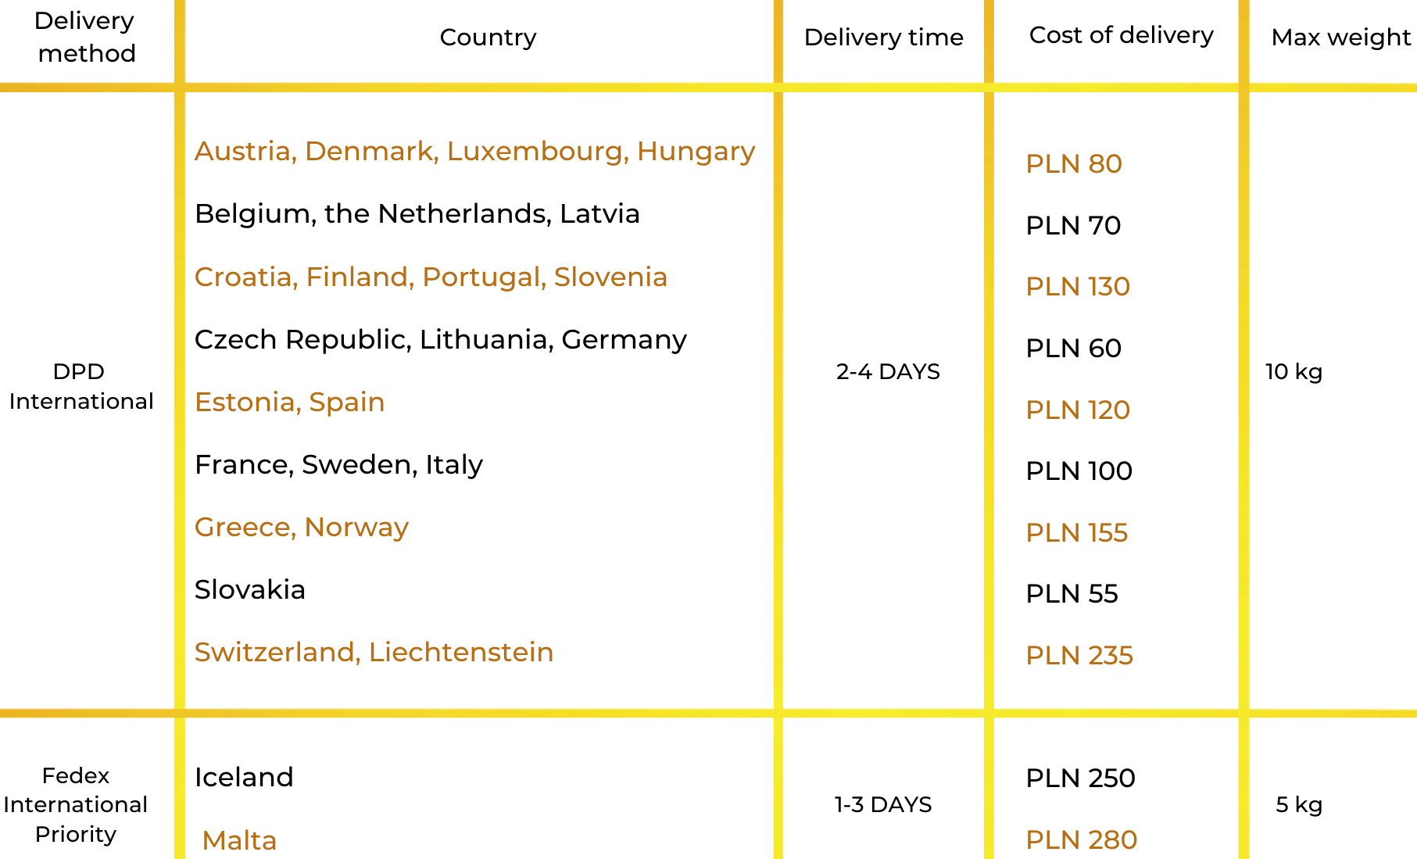The width and height of the screenshot is (1417, 859).
Task: Select the DPD International method cell
Action: click(x=81, y=386)
